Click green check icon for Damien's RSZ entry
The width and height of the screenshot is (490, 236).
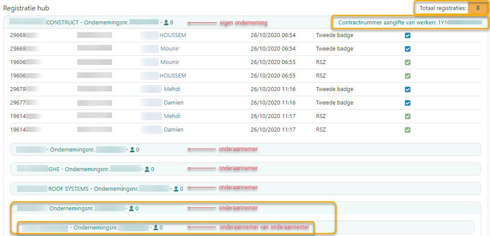[408, 130]
